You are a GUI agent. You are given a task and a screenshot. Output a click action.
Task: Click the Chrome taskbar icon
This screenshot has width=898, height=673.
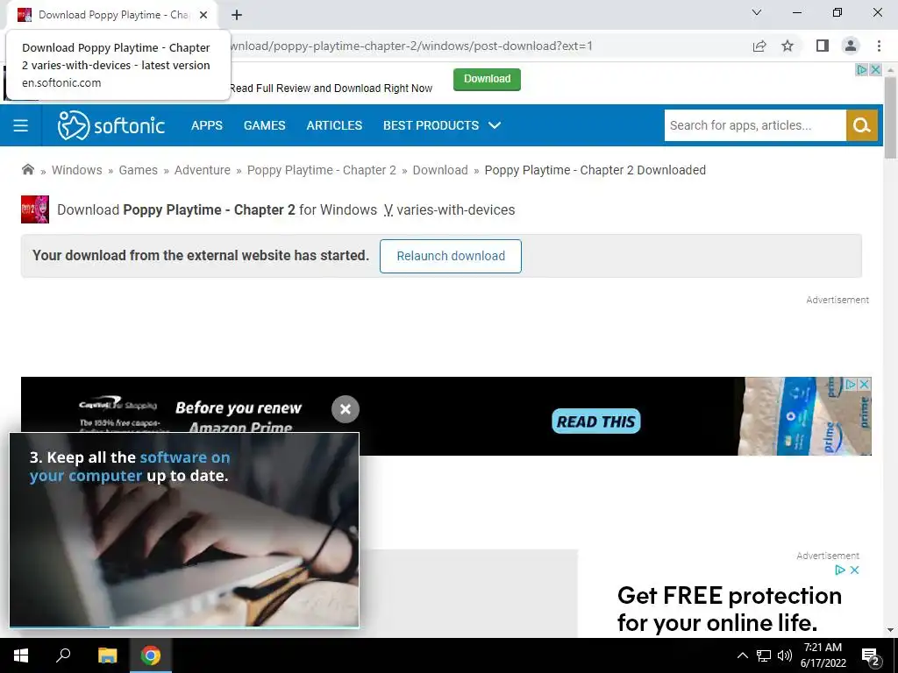click(x=151, y=655)
